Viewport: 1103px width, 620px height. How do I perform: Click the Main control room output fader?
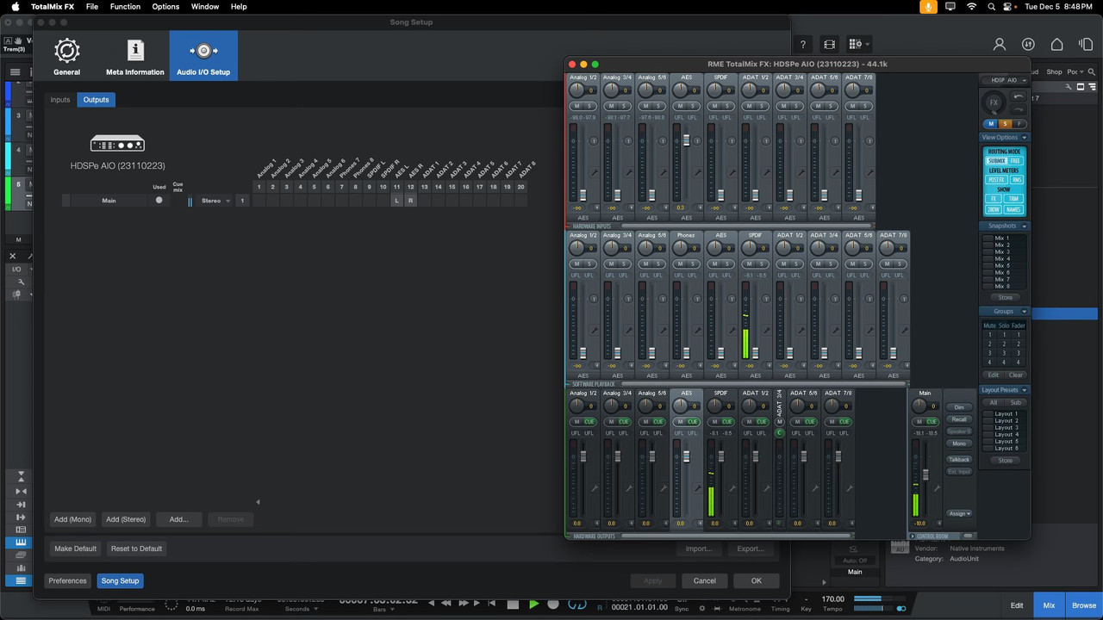click(x=926, y=474)
